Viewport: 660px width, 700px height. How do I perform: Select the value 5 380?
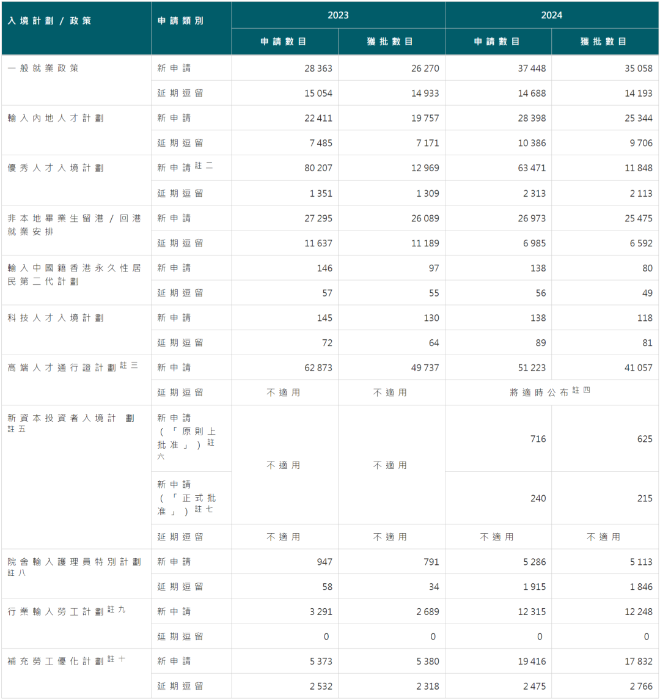pyautogui.click(x=428, y=662)
